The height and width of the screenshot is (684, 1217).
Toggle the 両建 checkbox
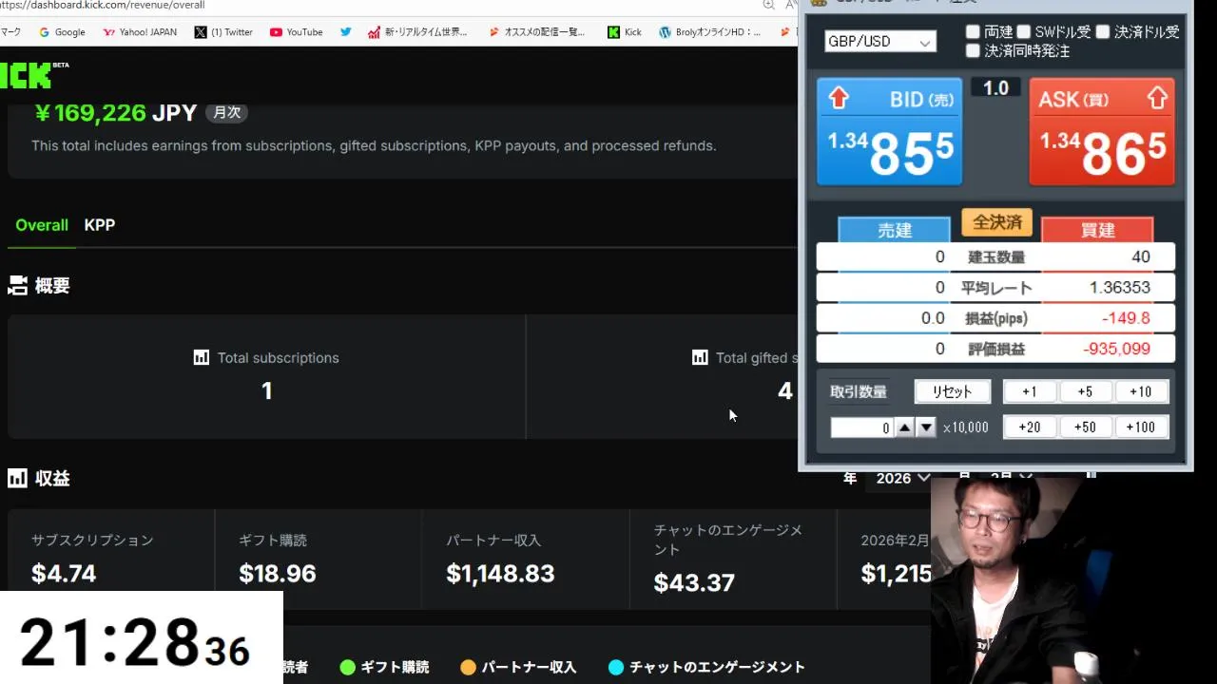pos(973,32)
